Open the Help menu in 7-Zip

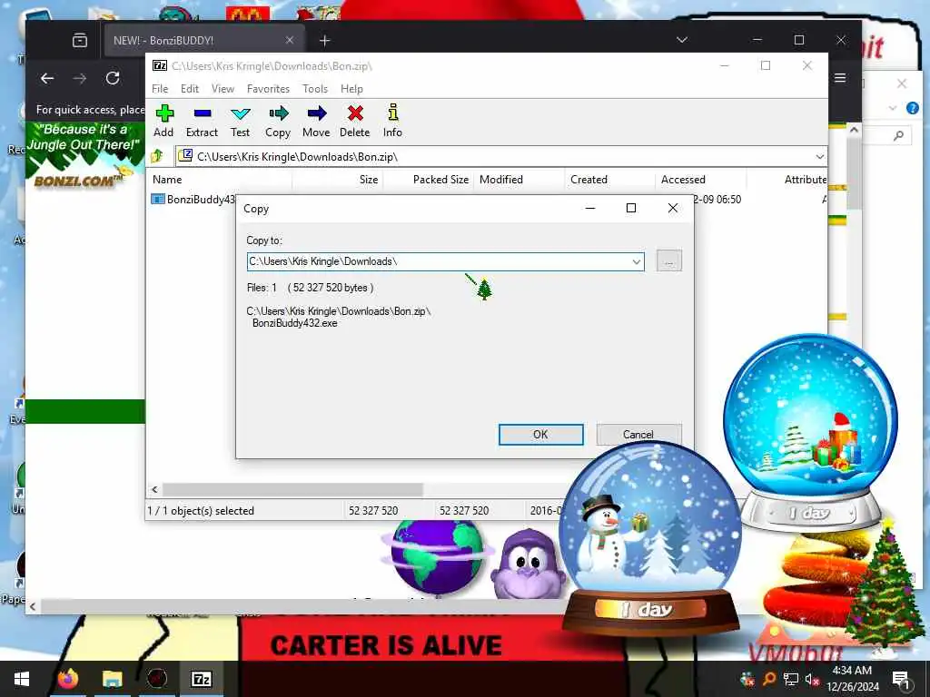pos(351,89)
